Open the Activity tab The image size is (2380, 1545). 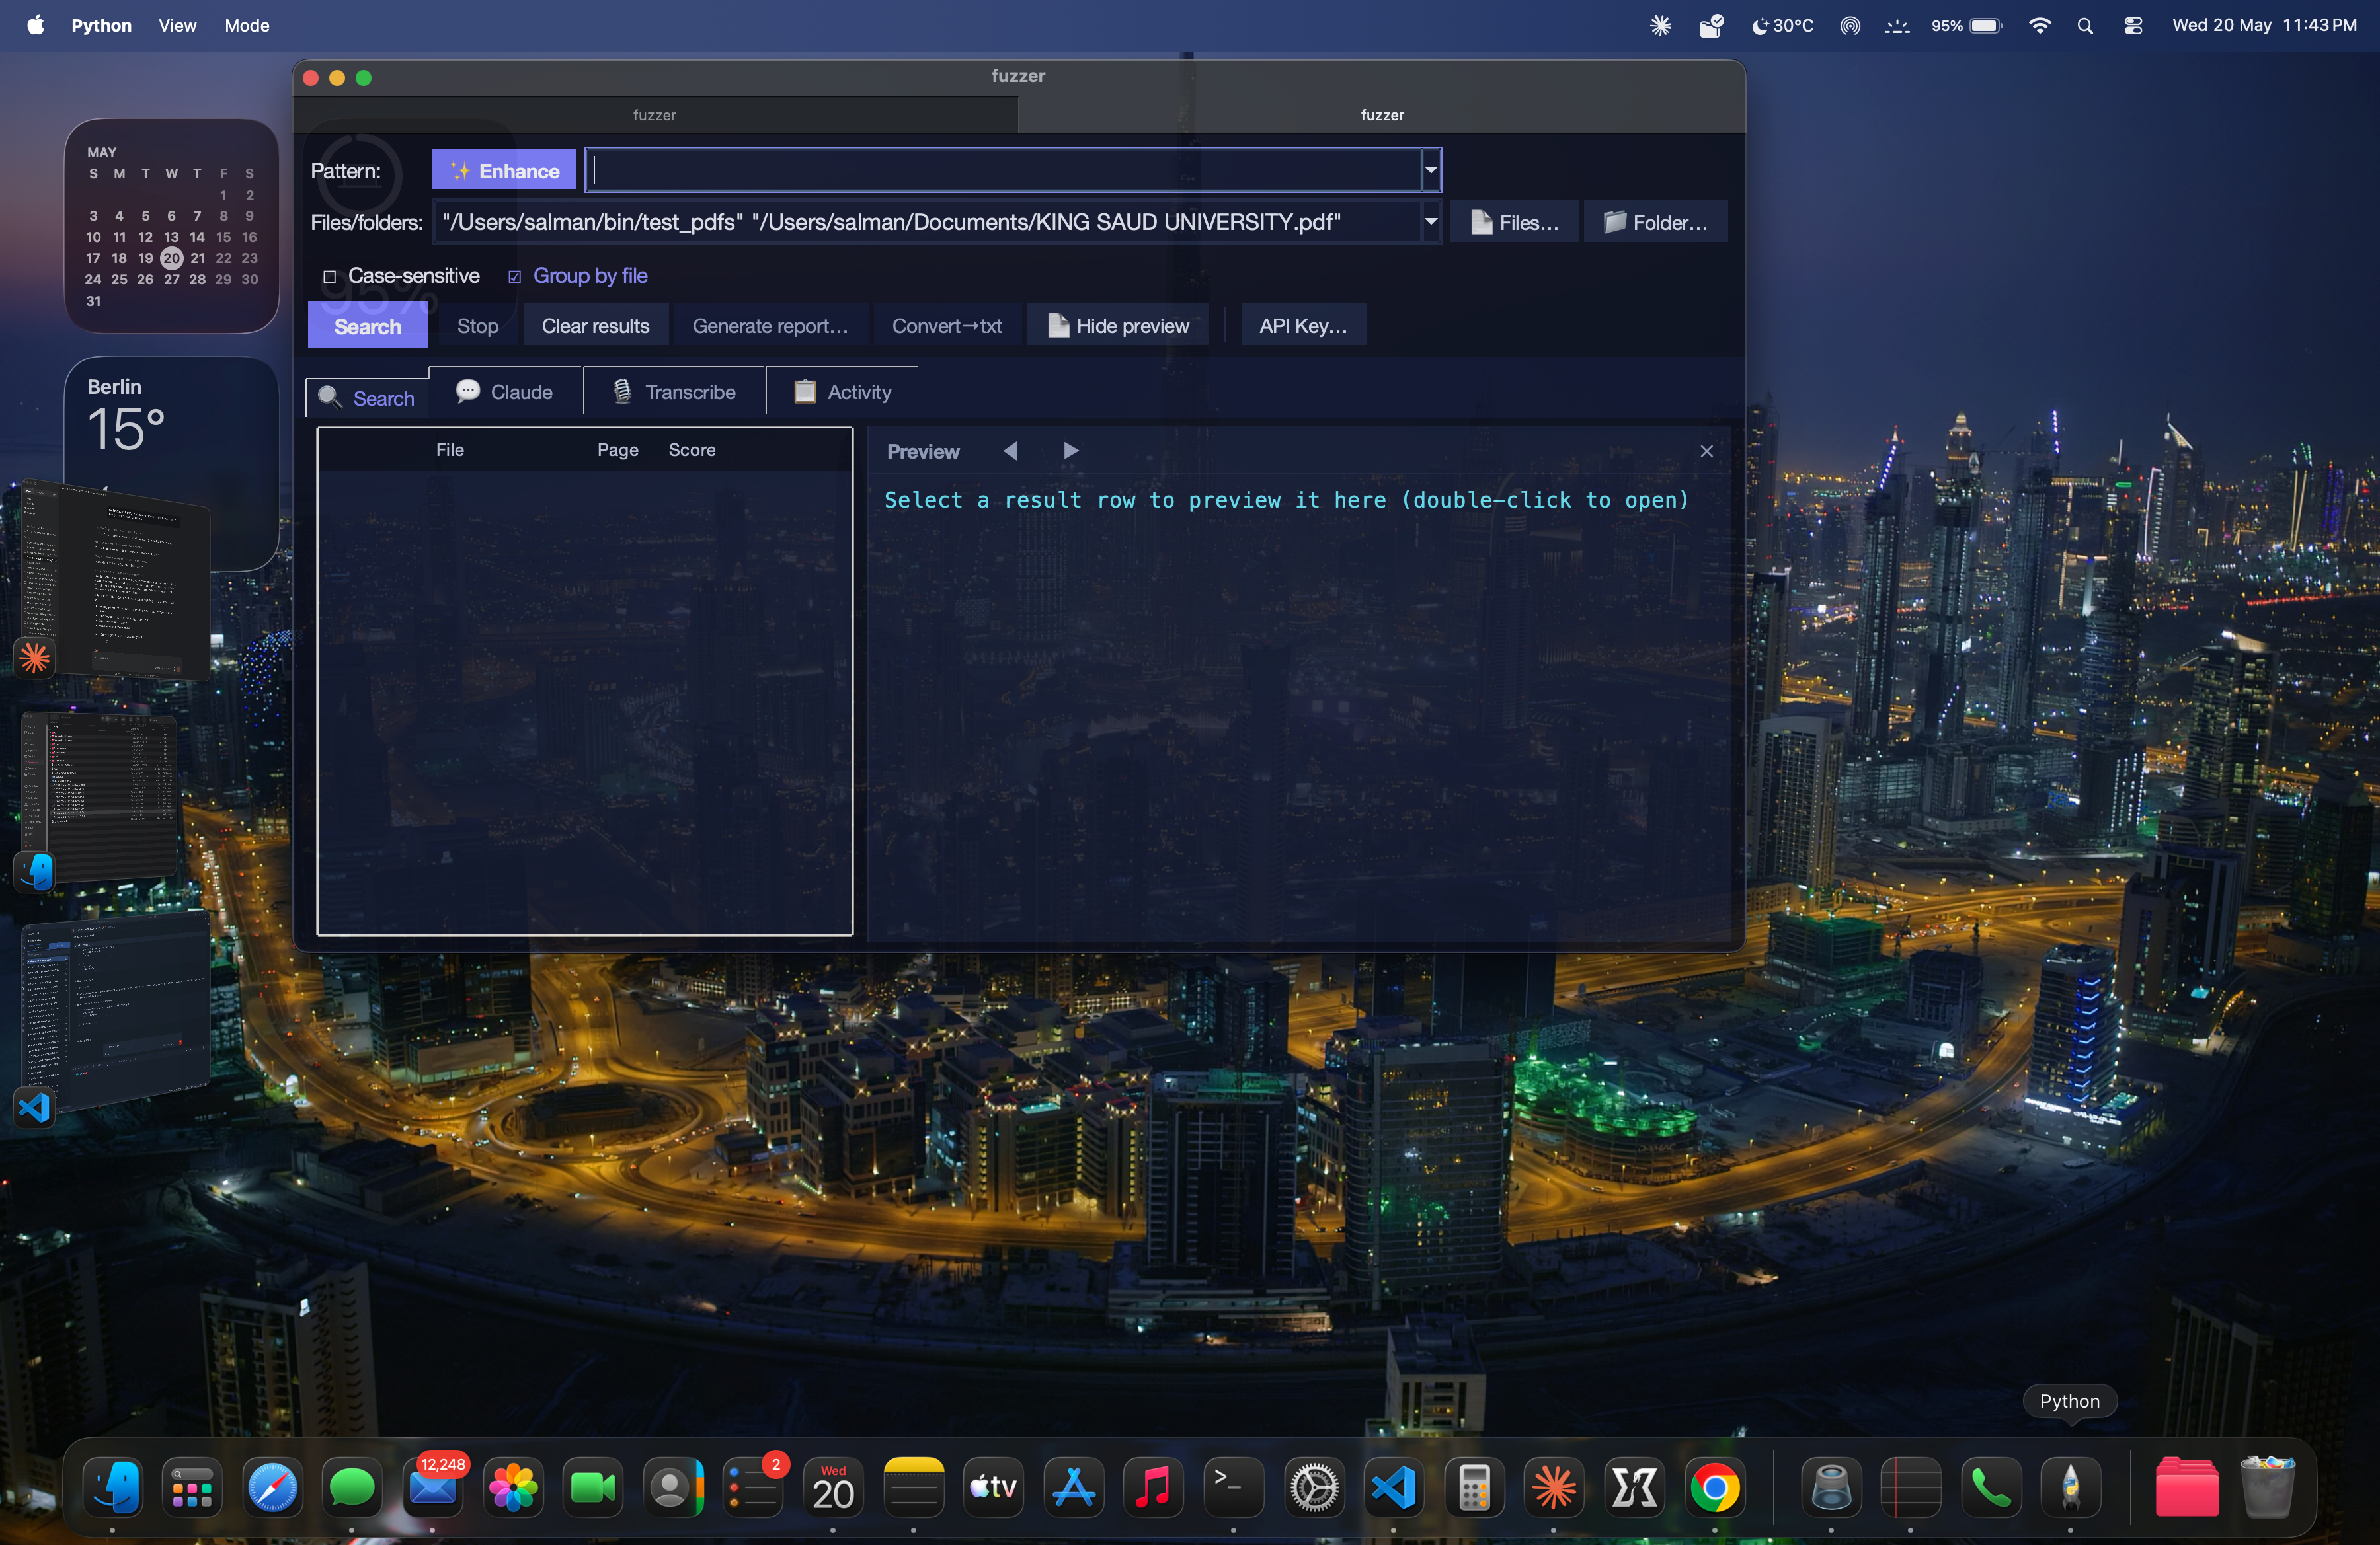coord(842,392)
